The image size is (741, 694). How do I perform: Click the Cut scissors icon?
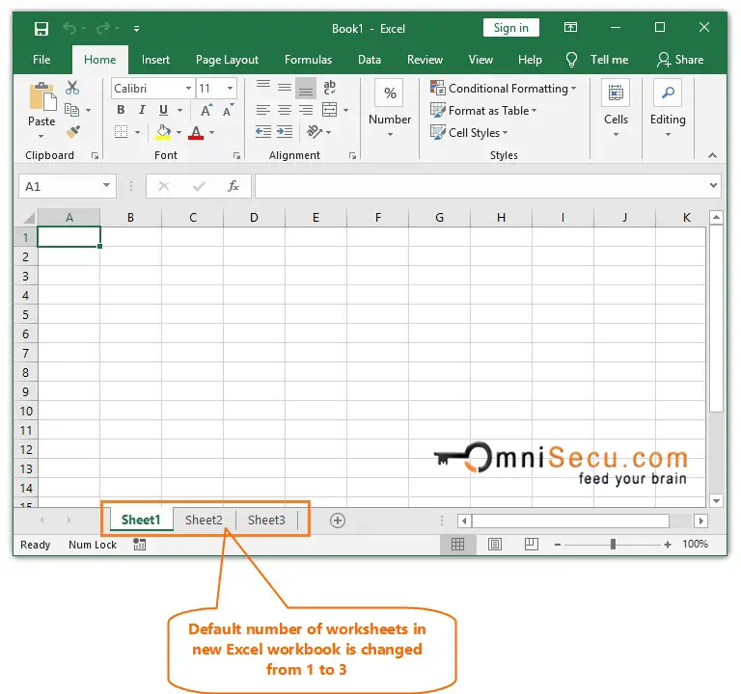pyautogui.click(x=72, y=88)
